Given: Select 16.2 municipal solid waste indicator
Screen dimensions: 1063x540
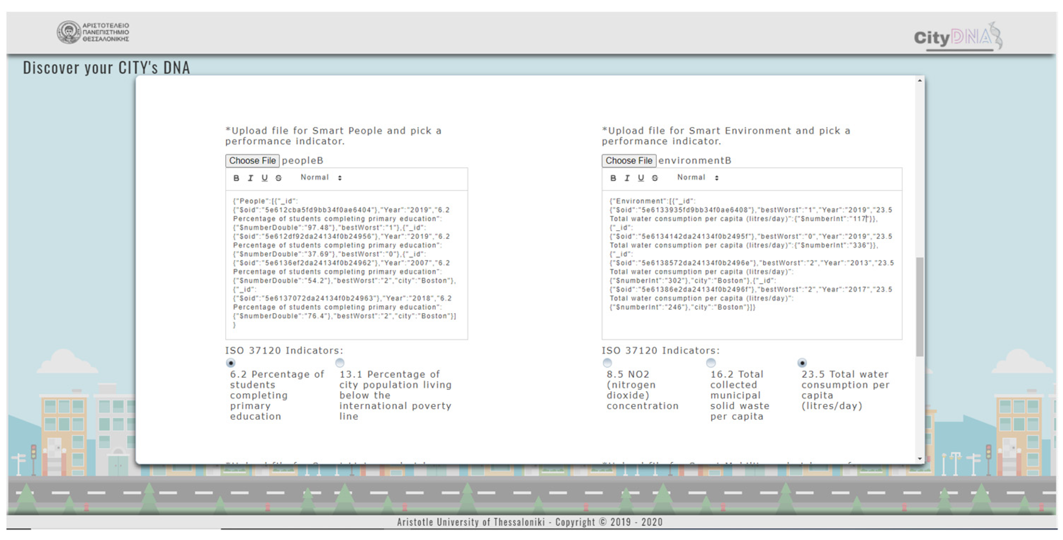Looking at the screenshot, I should pos(711,363).
